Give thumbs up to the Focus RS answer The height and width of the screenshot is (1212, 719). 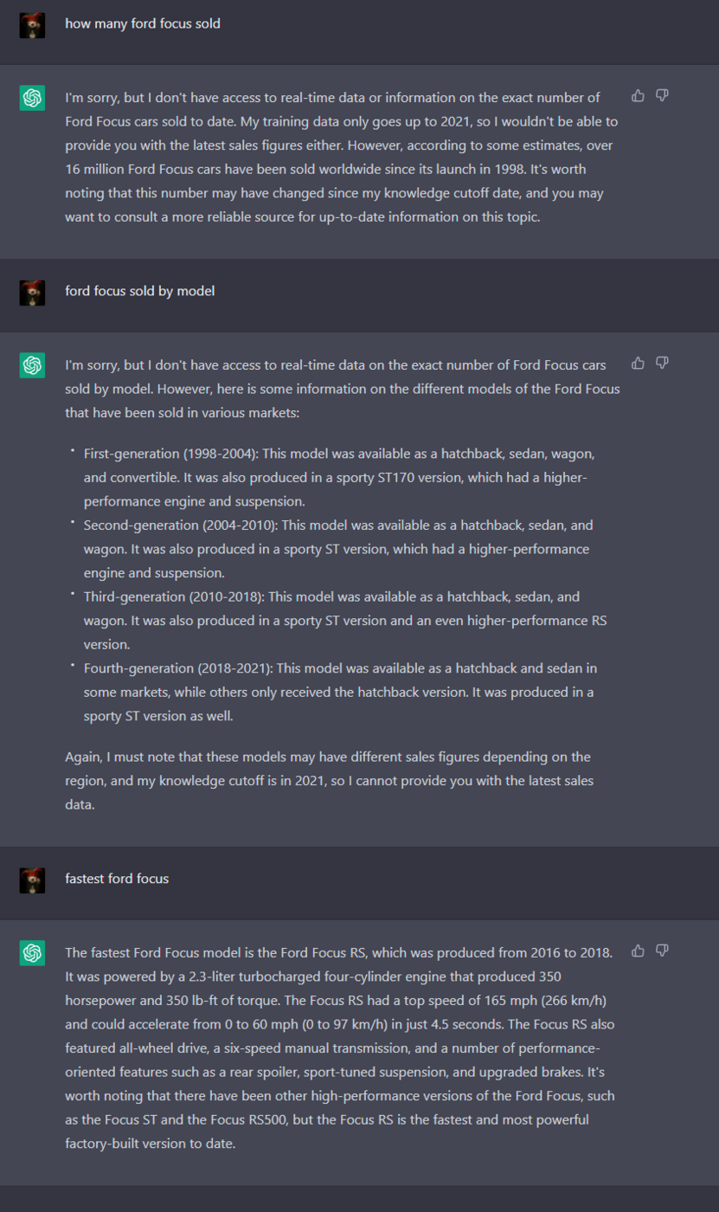(x=638, y=951)
